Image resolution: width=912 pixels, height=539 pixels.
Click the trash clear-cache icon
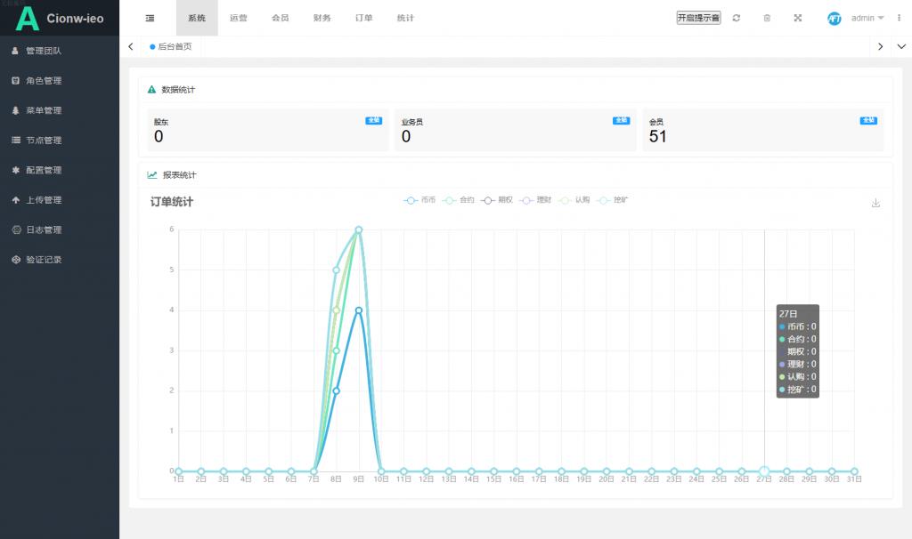[x=767, y=18]
